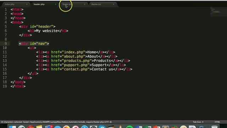
Task: Click the closing body tag on line 18
Action: click(18, 82)
